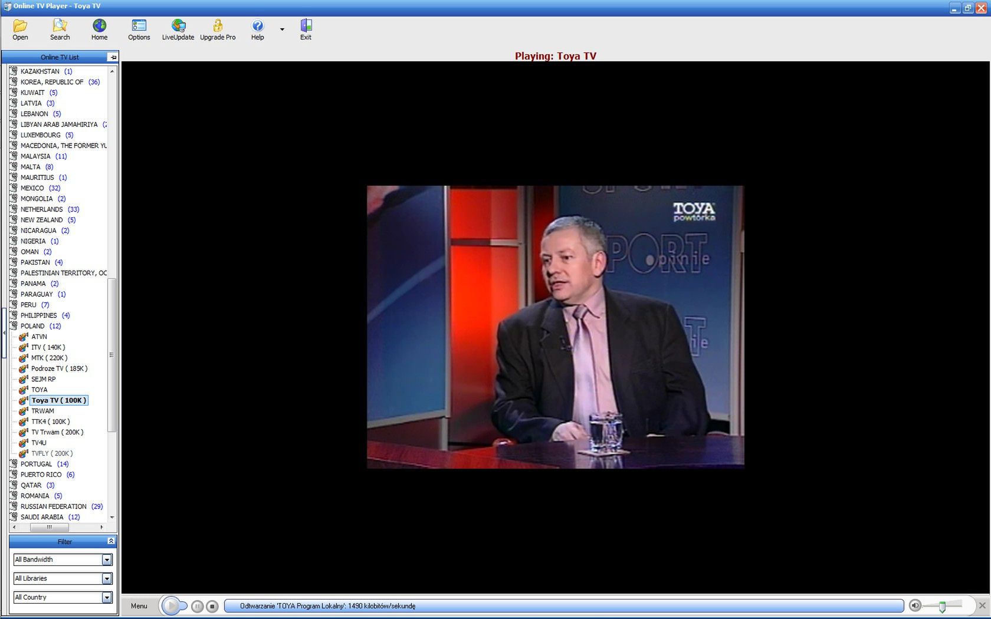Click the vertical scrollbar thumb
This screenshot has height=619, width=991.
point(111,354)
